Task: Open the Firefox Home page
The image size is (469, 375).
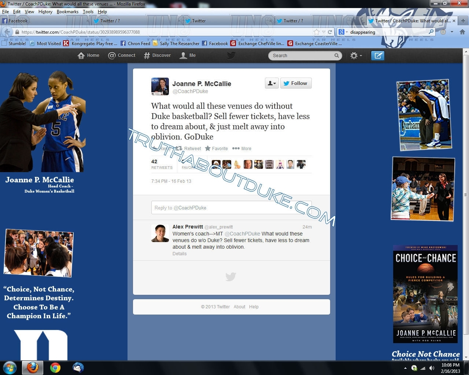Action: pos(462,32)
